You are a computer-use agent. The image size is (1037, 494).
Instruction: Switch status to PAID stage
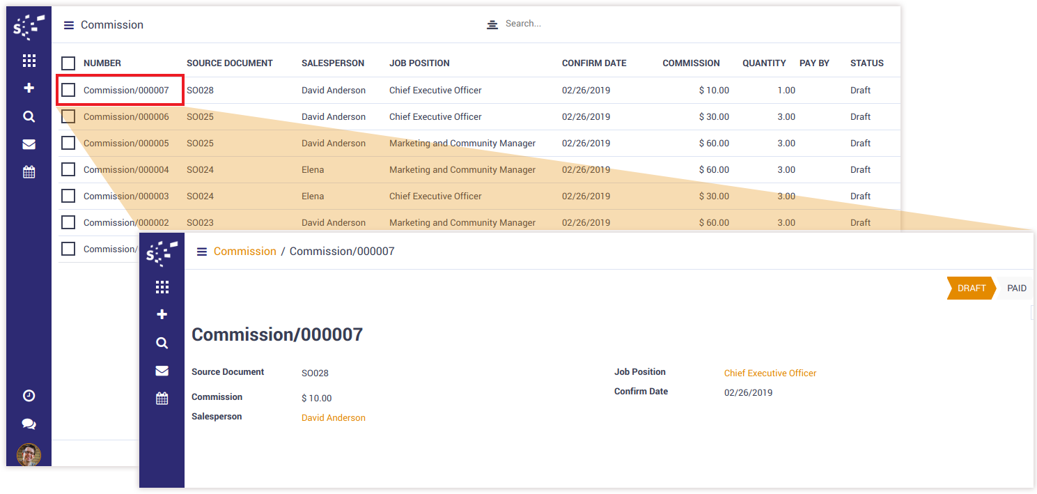click(1016, 288)
